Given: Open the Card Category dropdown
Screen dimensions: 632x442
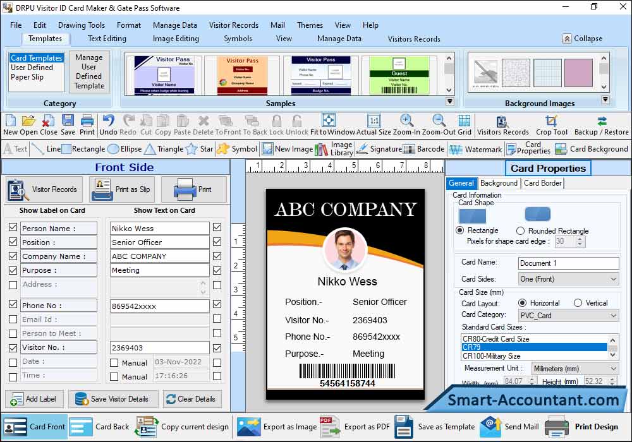Looking at the screenshot, I should pos(569,316).
